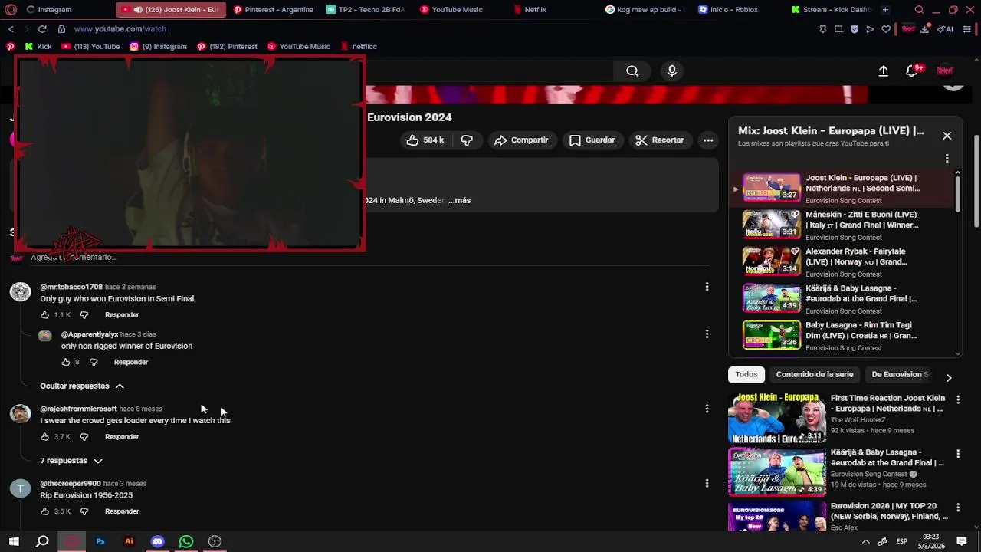Open First Time Reaction Joost Klein video

[x=887, y=403]
